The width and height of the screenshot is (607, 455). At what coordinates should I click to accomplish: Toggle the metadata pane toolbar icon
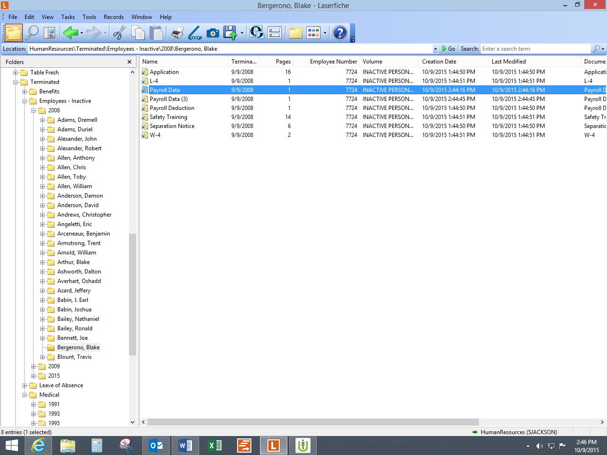click(49, 33)
